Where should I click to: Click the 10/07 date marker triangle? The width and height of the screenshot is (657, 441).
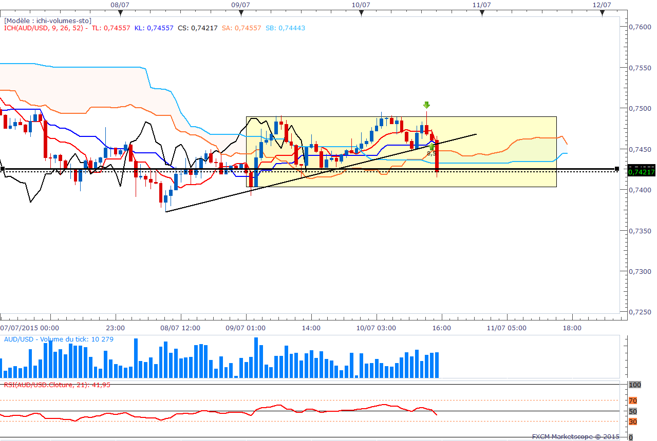pos(361,13)
